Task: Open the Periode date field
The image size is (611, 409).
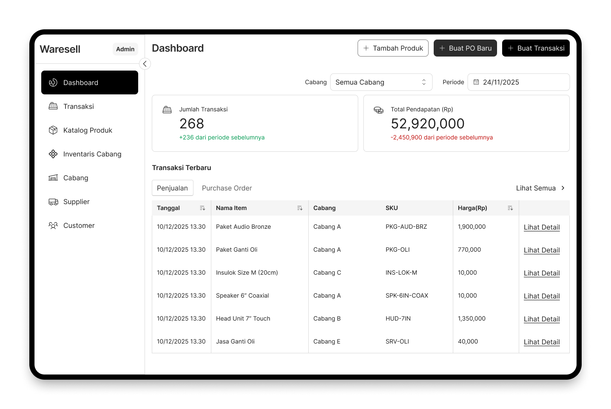Action: coord(518,82)
